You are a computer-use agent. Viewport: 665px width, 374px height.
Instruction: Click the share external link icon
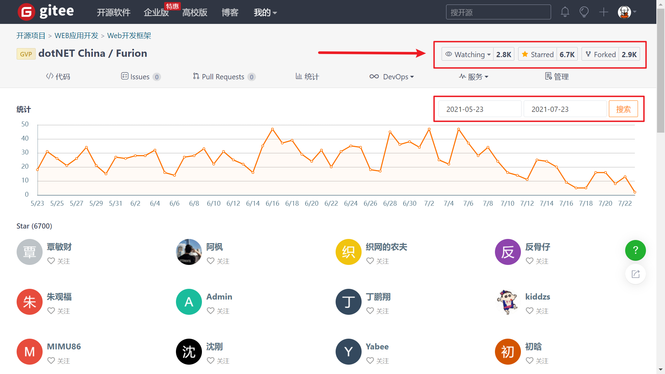pos(635,274)
